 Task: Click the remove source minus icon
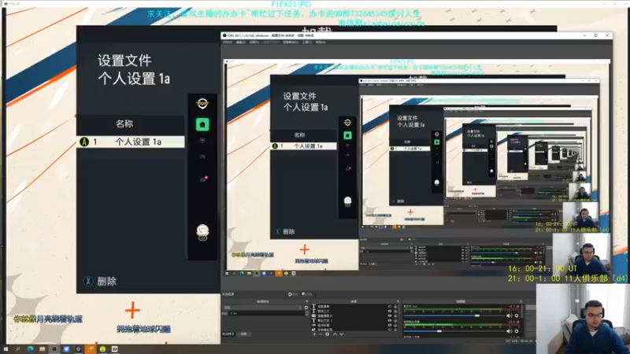(321, 334)
